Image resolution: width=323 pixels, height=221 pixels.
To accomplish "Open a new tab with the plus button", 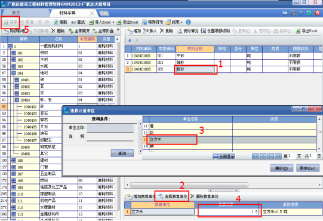I will [x=104, y=13].
